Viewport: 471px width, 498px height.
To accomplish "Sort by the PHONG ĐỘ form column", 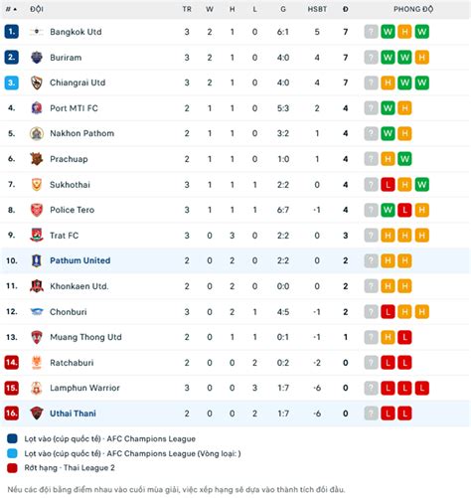I will coord(413,9).
